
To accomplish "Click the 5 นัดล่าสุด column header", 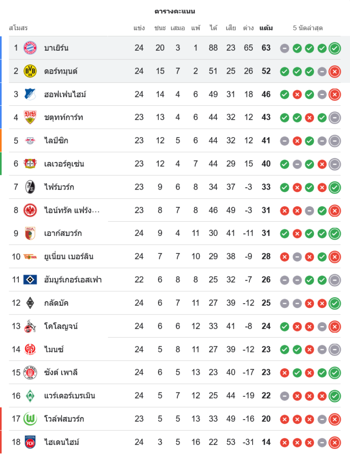I will pyautogui.click(x=308, y=28).
